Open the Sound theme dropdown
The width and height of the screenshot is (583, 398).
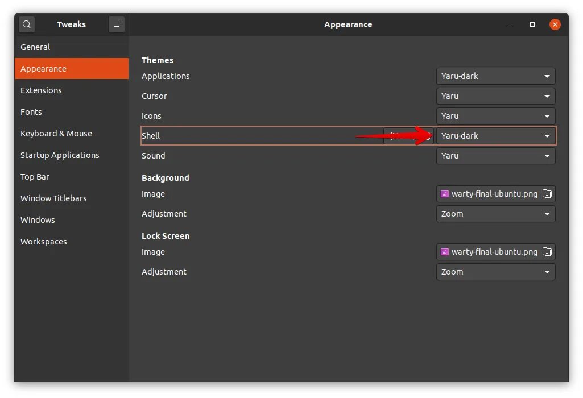[x=495, y=156]
